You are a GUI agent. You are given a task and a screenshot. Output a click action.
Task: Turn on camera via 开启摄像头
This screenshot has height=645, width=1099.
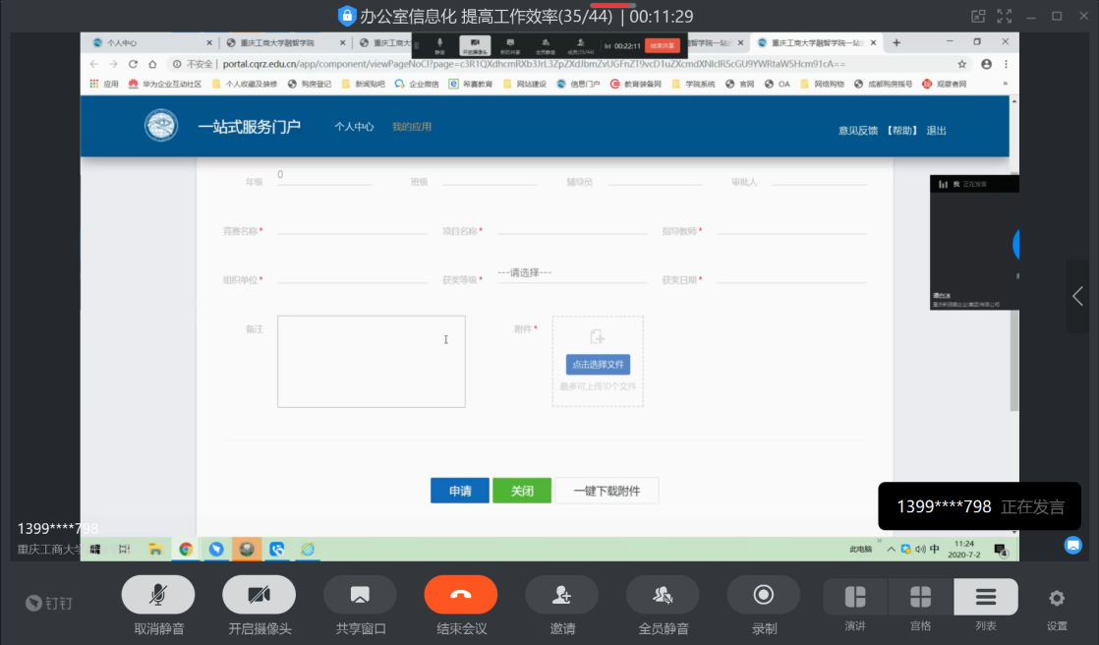click(x=260, y=595)
